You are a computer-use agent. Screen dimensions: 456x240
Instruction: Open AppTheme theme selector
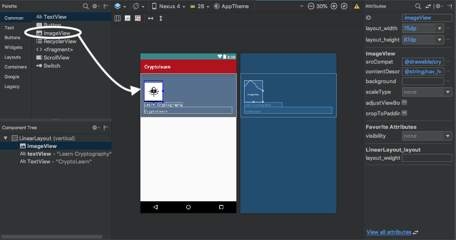(x=231, y=6)
